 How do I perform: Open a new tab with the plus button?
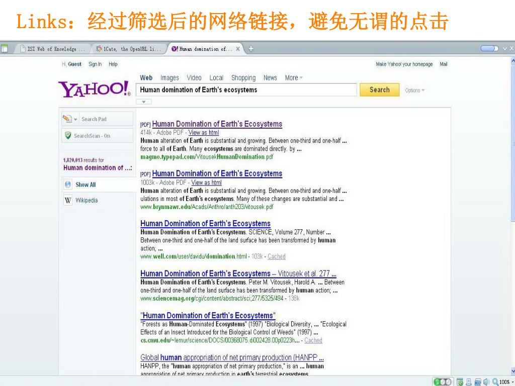(251, 49)
